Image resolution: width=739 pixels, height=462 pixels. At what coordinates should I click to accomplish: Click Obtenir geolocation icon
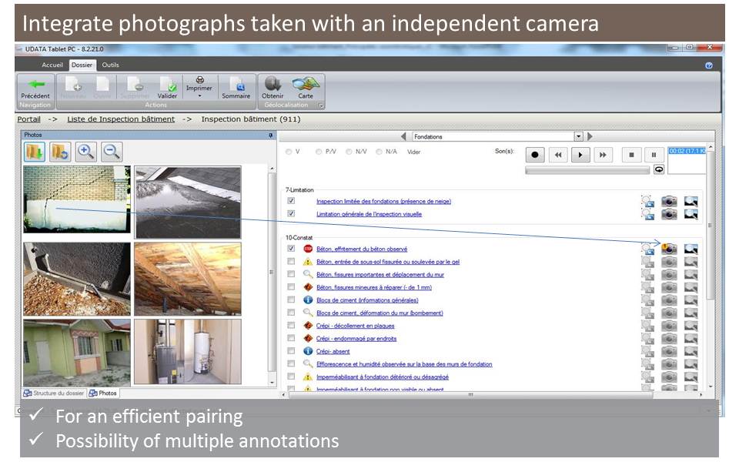point(273,85)
